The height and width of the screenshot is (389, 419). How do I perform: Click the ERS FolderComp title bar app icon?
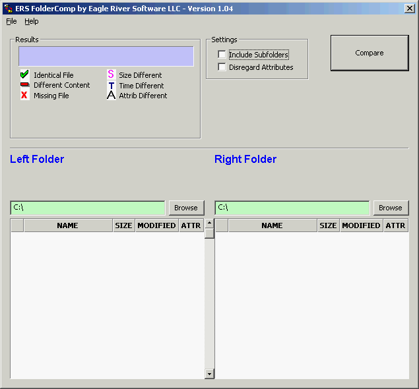(9, 9)
